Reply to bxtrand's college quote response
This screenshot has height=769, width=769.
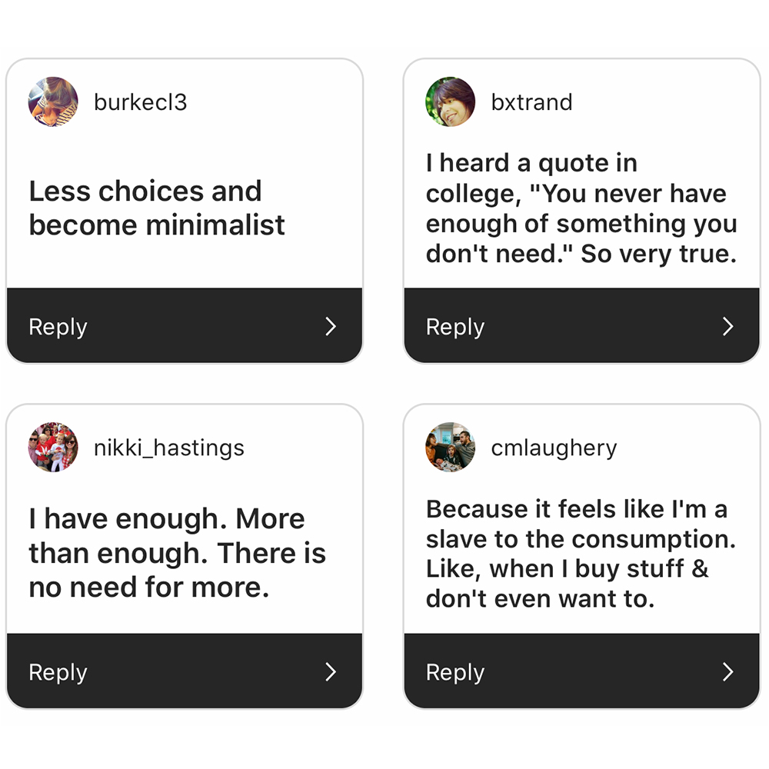point(581,325)
